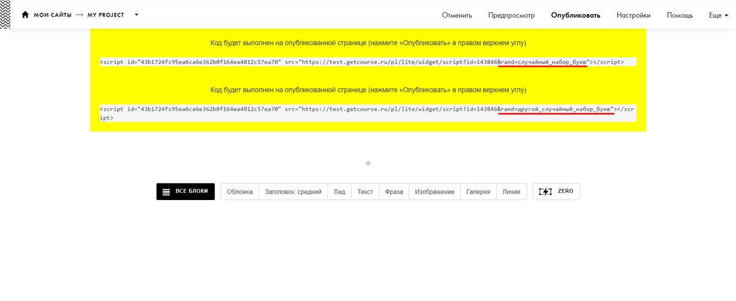Open Предпросмотр page preview

click(x=512, y=15)
